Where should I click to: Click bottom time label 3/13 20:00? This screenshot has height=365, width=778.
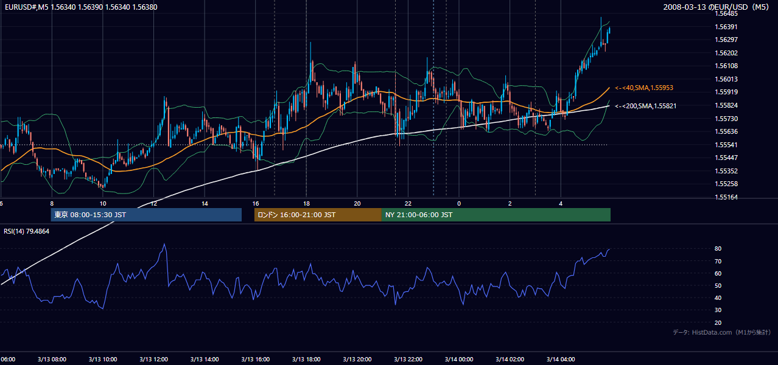[x=357, y=360]
